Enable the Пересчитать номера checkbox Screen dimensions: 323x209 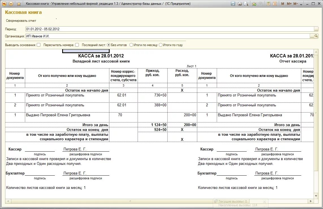click(77, 45)
